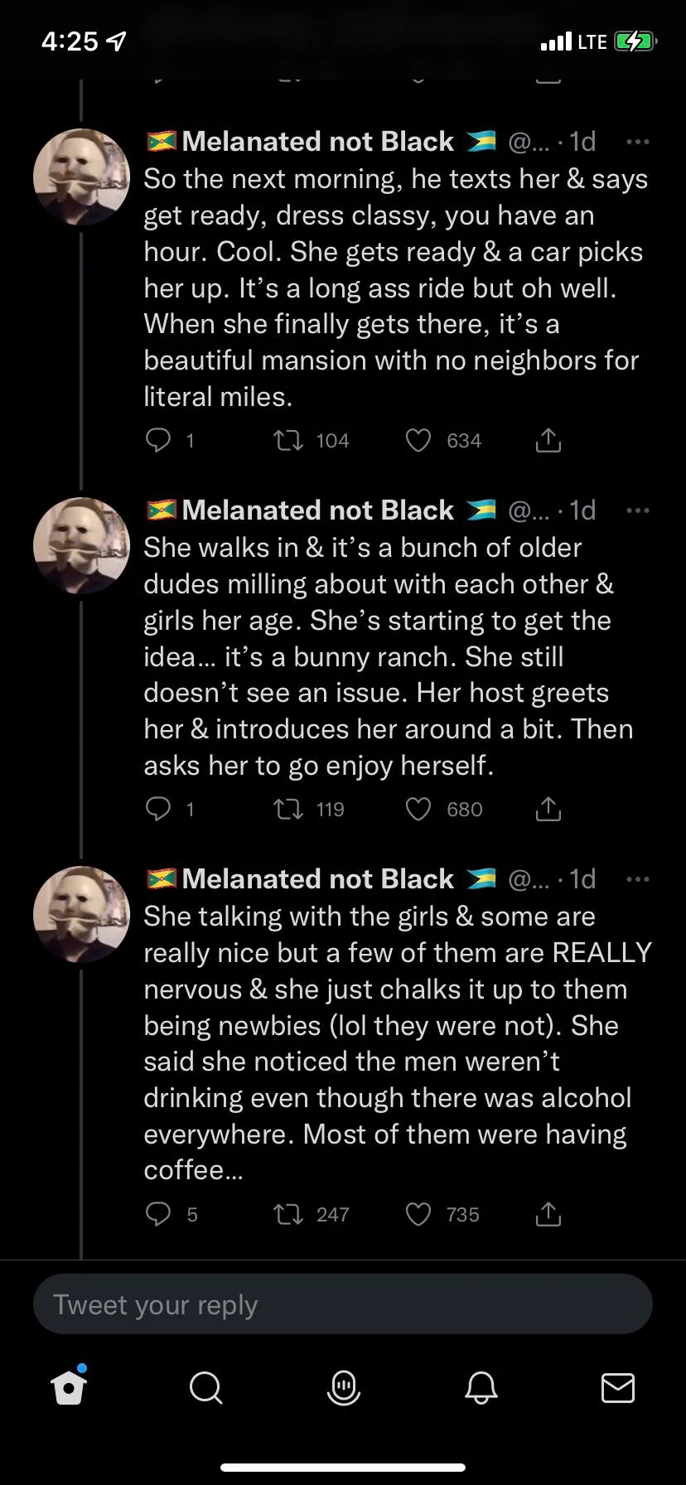
Task: Share the bunny ranch tweet
Action: coord(548,809)
